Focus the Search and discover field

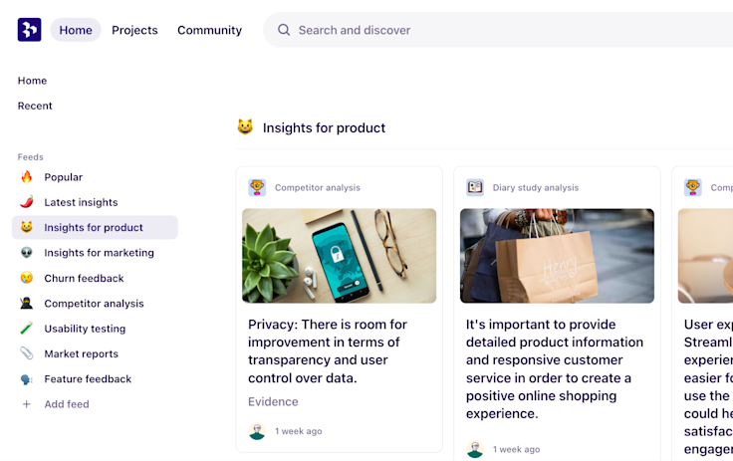pos(498,30)
